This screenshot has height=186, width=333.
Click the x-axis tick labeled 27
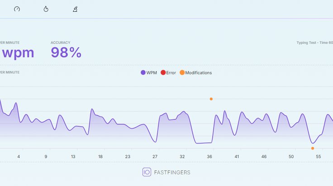coord(155,157)
